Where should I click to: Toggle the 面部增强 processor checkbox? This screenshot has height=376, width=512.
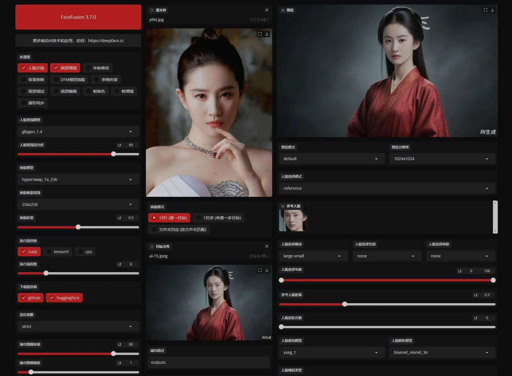(65, 68)
